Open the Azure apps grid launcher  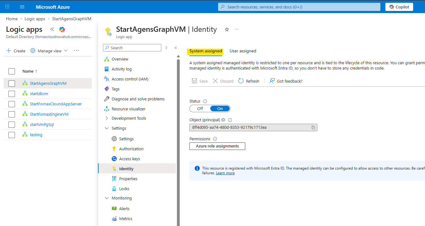pyautogui.click(x=7, y=7)
